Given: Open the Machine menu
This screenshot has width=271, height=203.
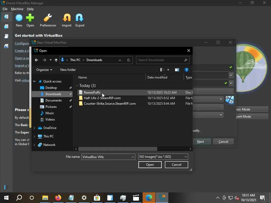Looking at the screenshot, I should coord(17,9).
